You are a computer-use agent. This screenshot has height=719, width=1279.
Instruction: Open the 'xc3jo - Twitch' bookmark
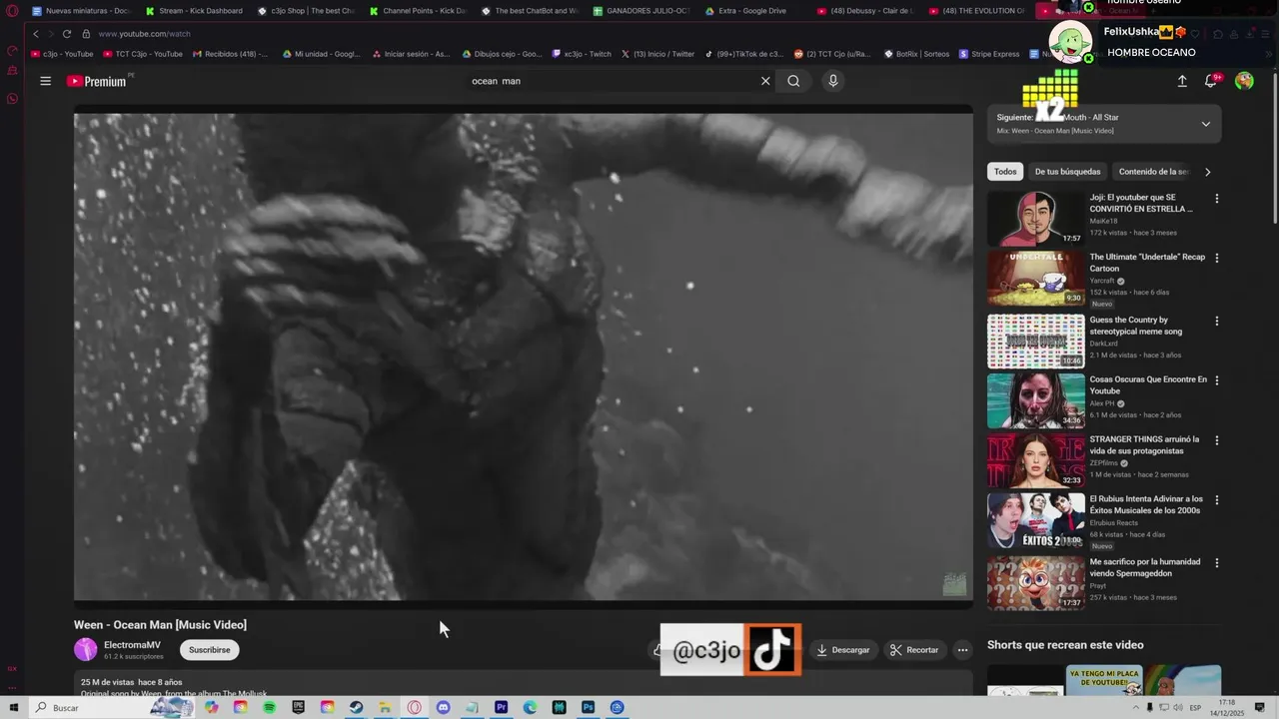(582, 54)
